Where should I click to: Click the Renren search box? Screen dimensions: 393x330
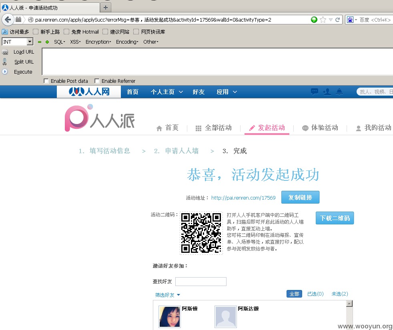tap(375, 92)
